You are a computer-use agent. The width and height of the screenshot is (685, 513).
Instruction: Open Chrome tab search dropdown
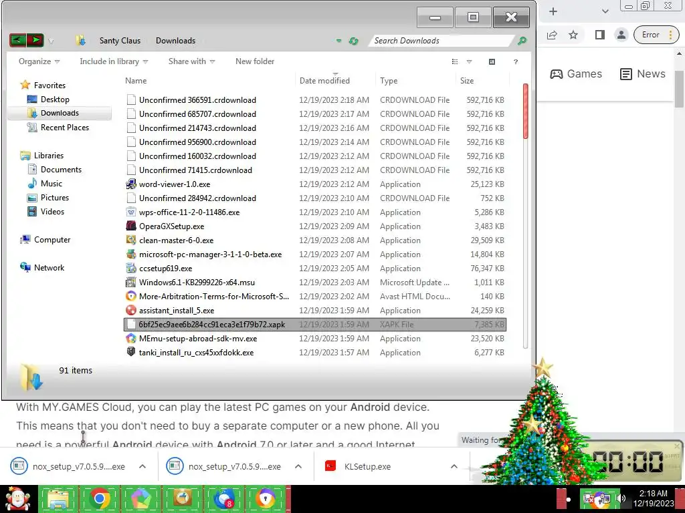click(x=605, y=11)
